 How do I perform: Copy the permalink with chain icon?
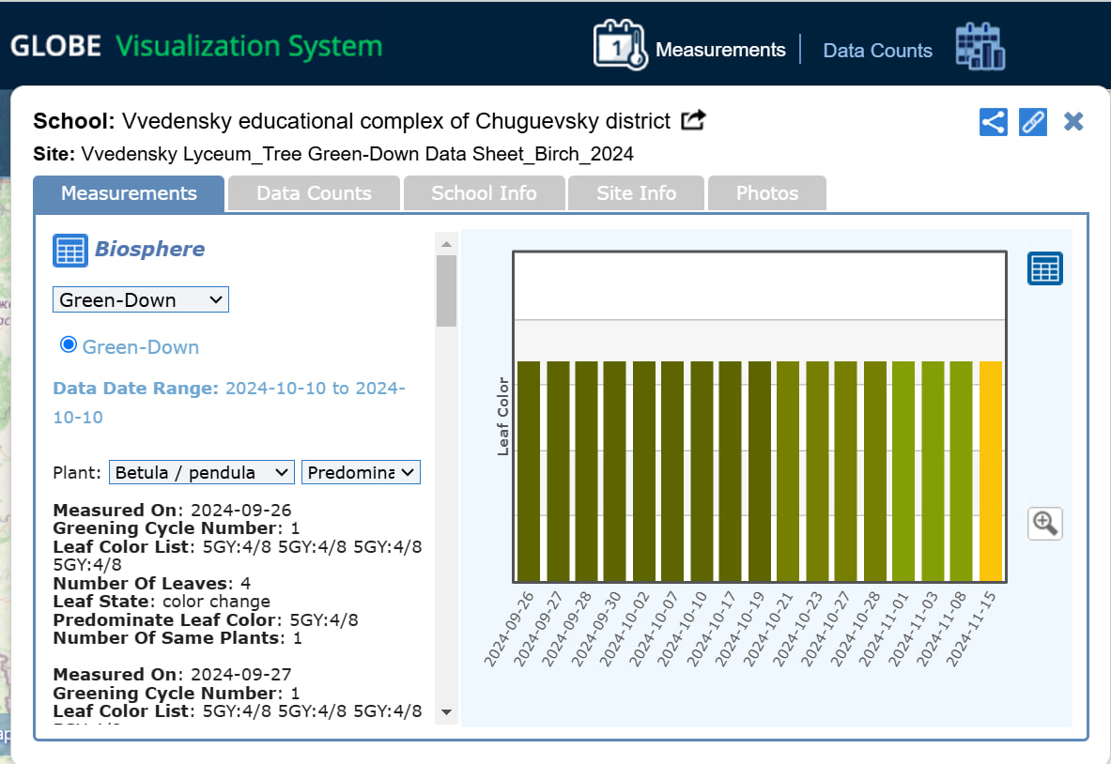[1033, 122]
